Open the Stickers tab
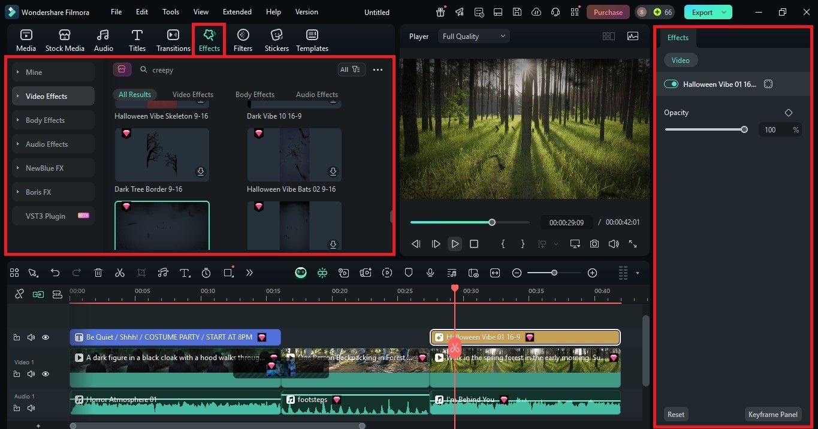The height and width of the screenshot is (429, 818). tap(276, 40)
